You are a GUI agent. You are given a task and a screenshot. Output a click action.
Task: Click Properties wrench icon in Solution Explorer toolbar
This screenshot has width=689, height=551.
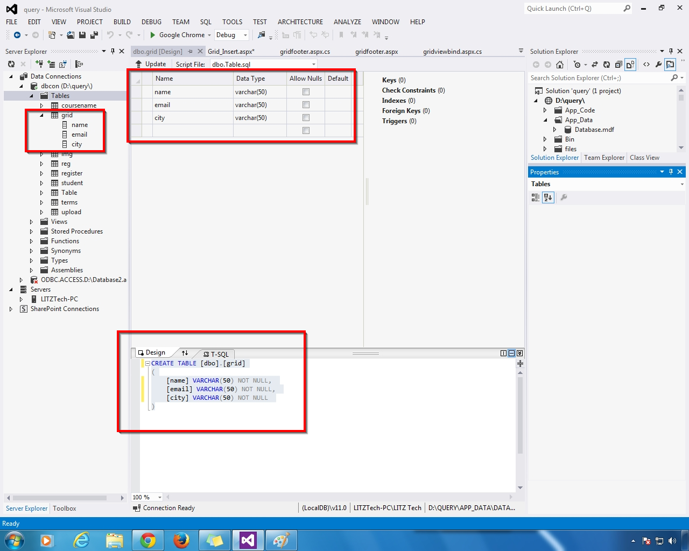click(x=658, y=65)
